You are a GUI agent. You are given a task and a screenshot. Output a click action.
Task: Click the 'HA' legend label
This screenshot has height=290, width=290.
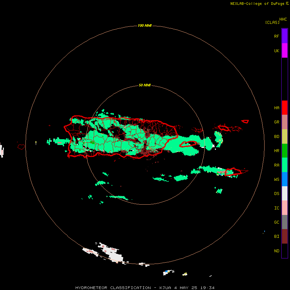point(276,108)
